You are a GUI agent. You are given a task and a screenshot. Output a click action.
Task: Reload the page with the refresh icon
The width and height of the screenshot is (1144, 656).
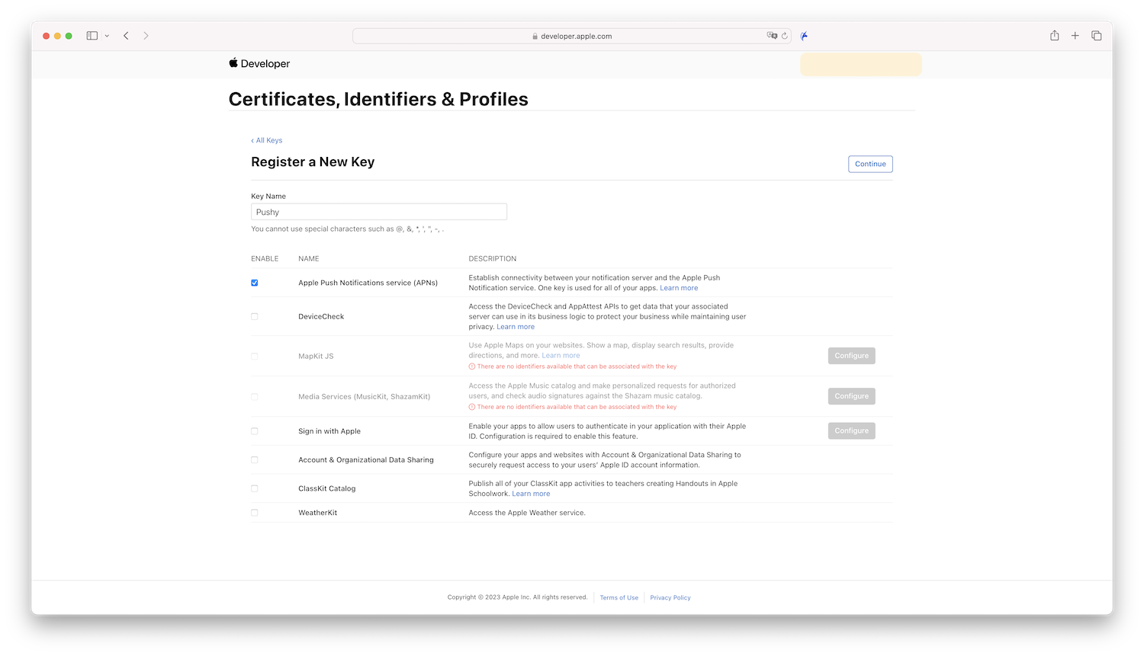click(x=784, y=36)
